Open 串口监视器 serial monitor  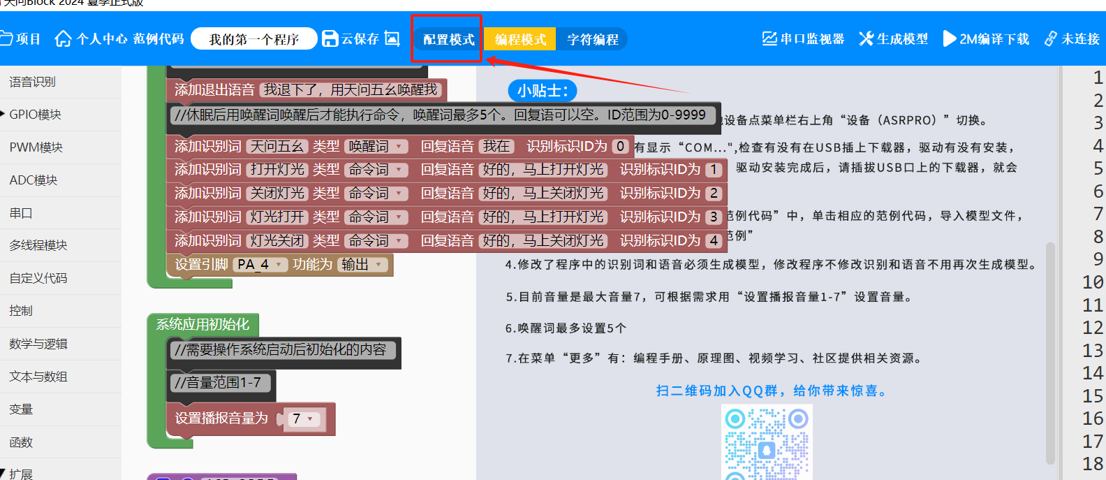[803, 38]
